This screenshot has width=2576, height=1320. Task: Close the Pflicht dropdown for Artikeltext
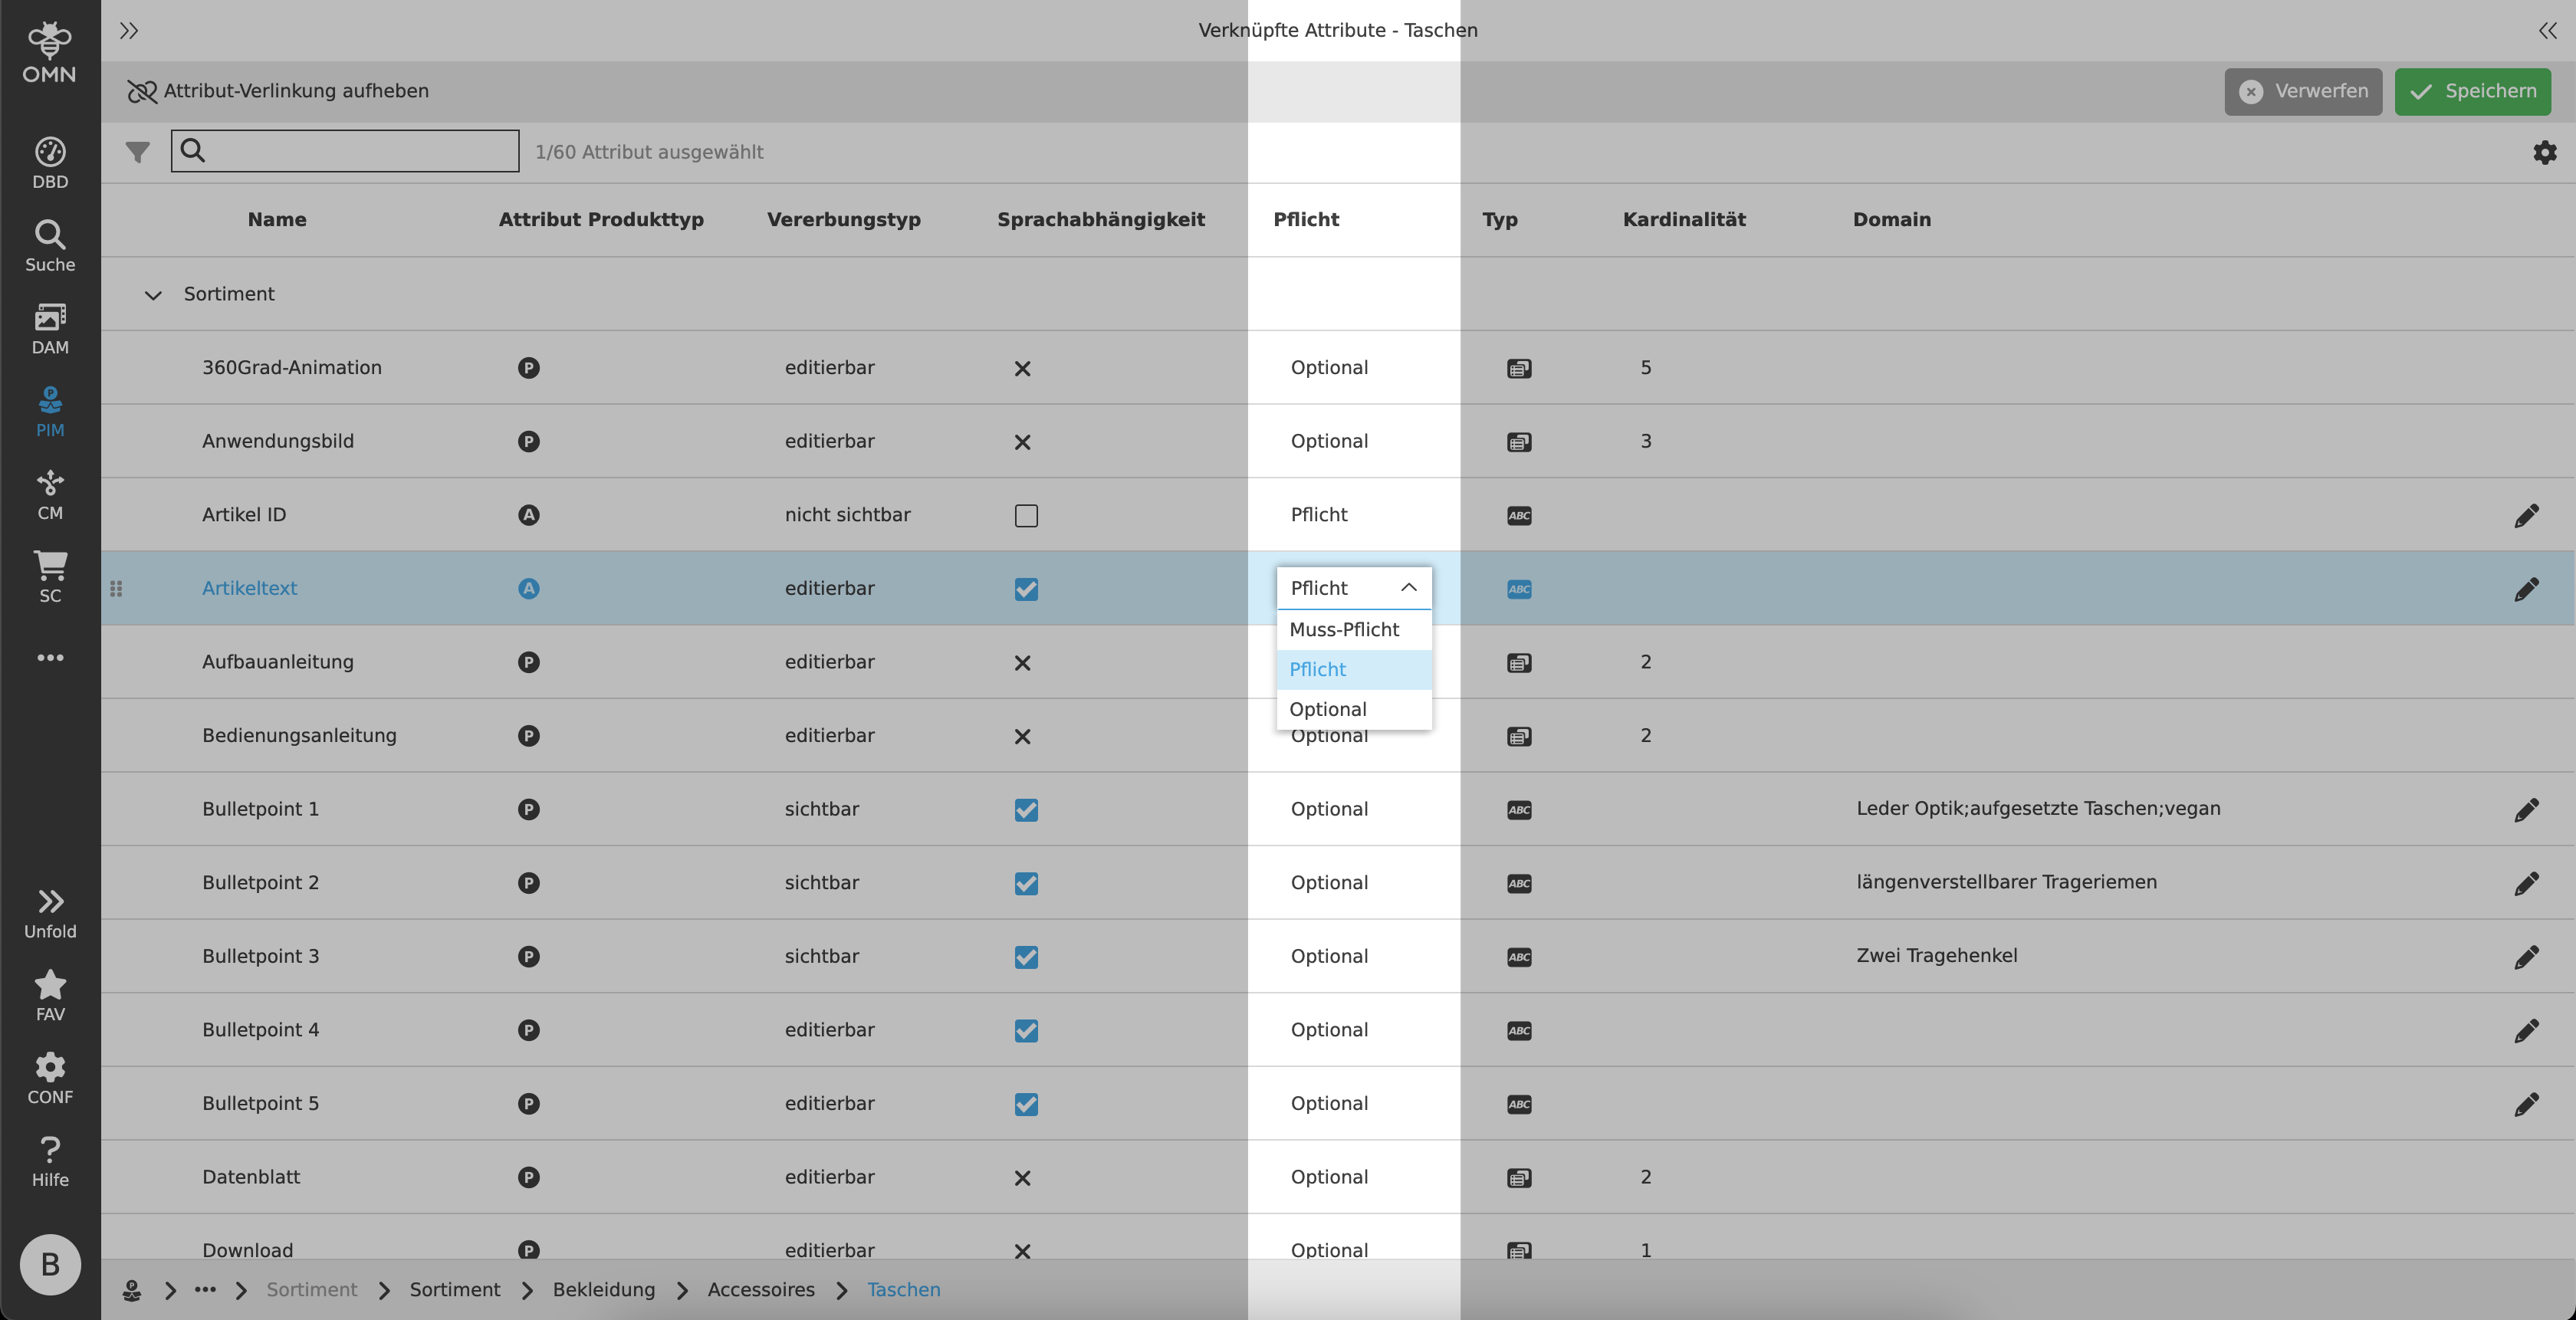point(1408,588)
